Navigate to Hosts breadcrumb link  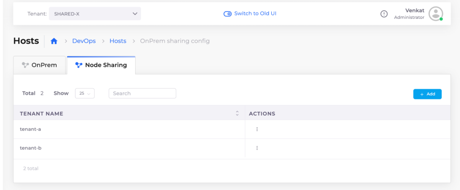tap(118, 41)
